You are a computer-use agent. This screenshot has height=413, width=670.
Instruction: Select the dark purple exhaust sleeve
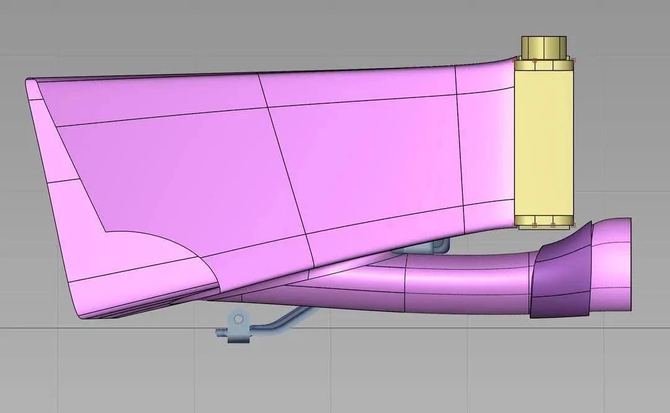(561, 279)
